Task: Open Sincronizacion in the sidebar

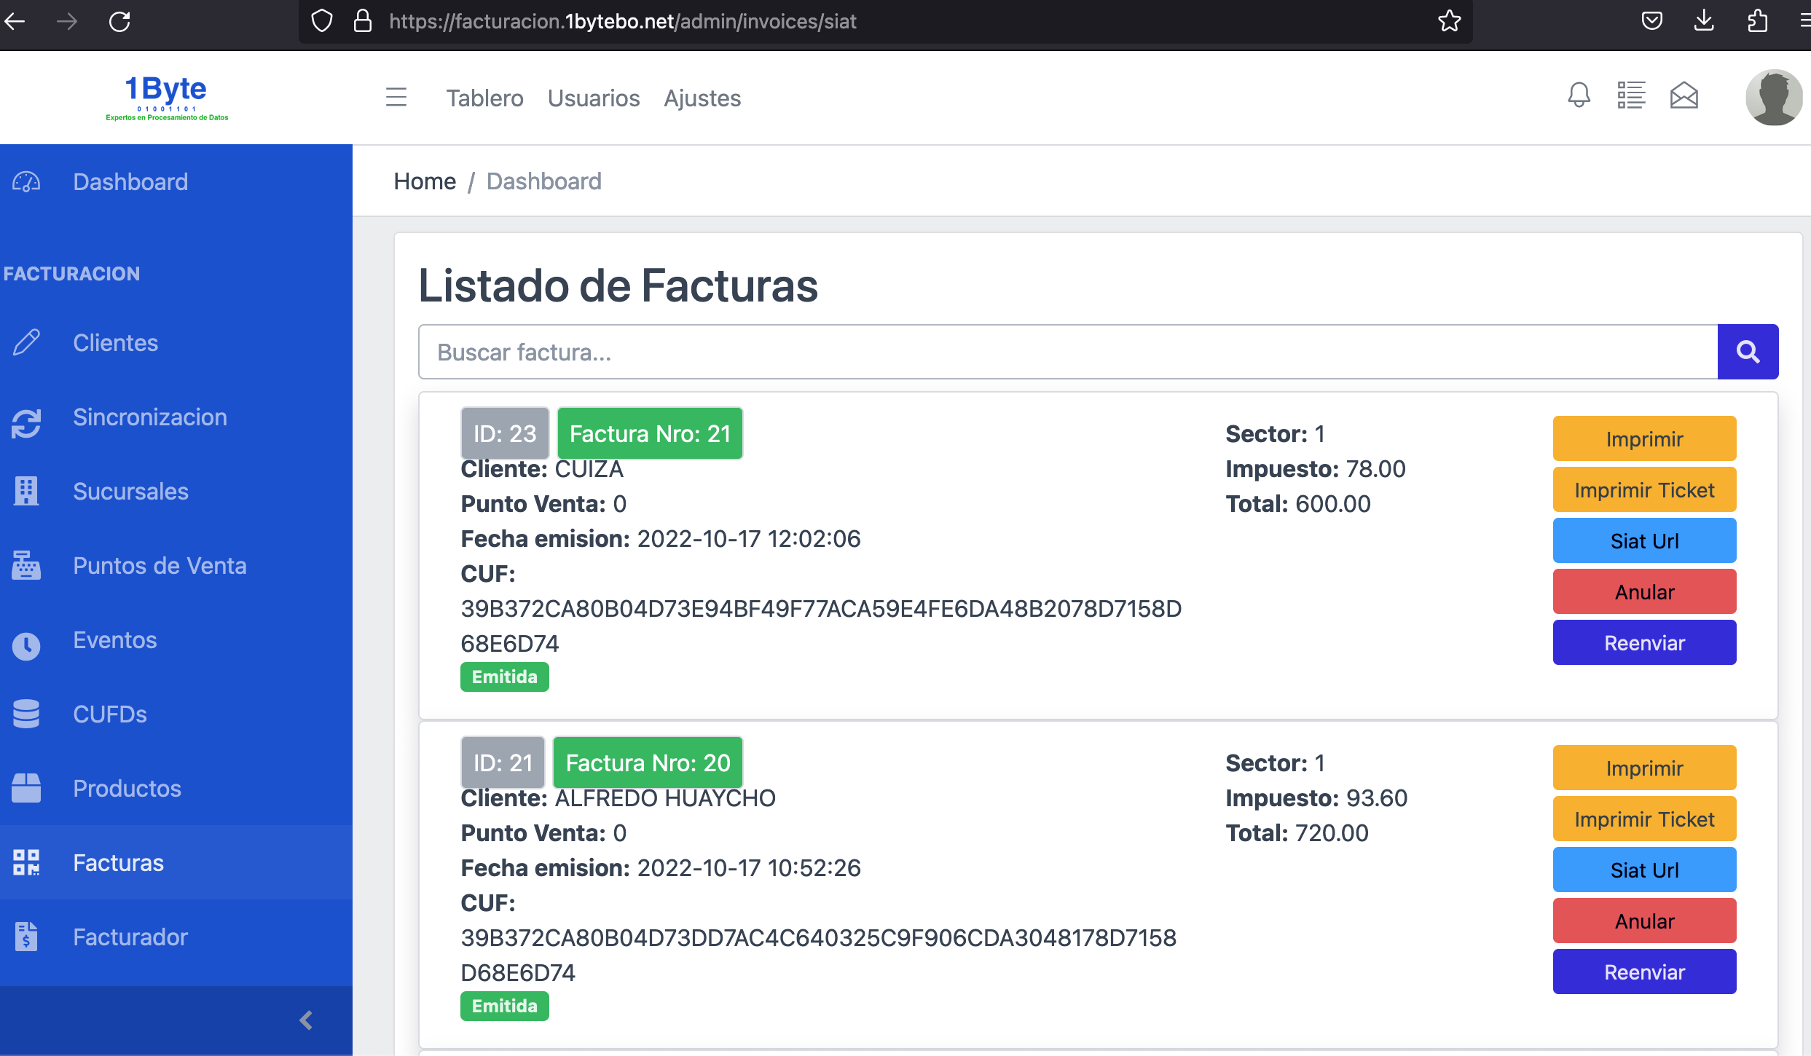Action: (149, 417)
